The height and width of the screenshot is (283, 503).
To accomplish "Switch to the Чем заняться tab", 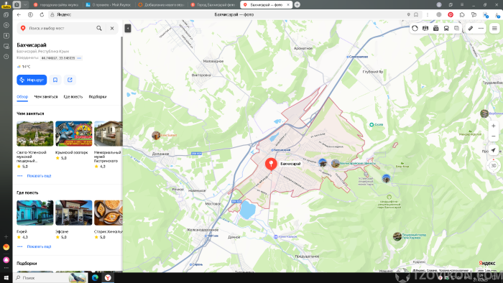I will [x=46, y=96].
